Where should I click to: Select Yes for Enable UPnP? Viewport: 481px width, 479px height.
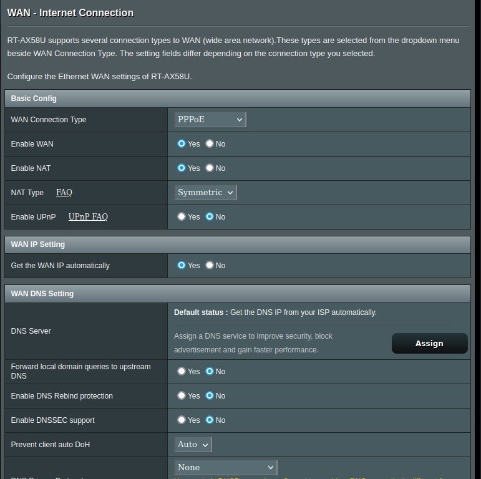pyautogui.click(x=182, y=216)
